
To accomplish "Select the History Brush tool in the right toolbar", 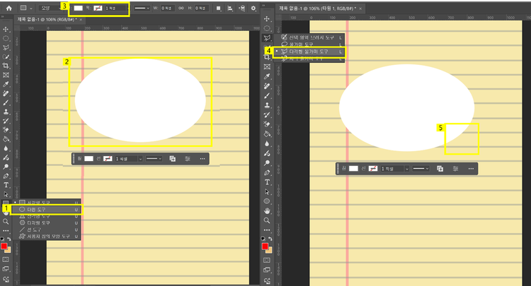I will click(x=267, y=115).
